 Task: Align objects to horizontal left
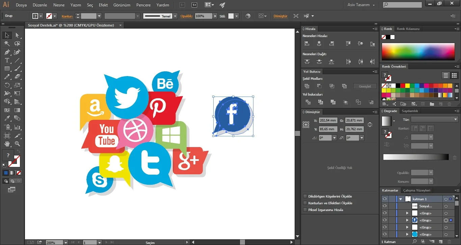[x=307, y=43]
